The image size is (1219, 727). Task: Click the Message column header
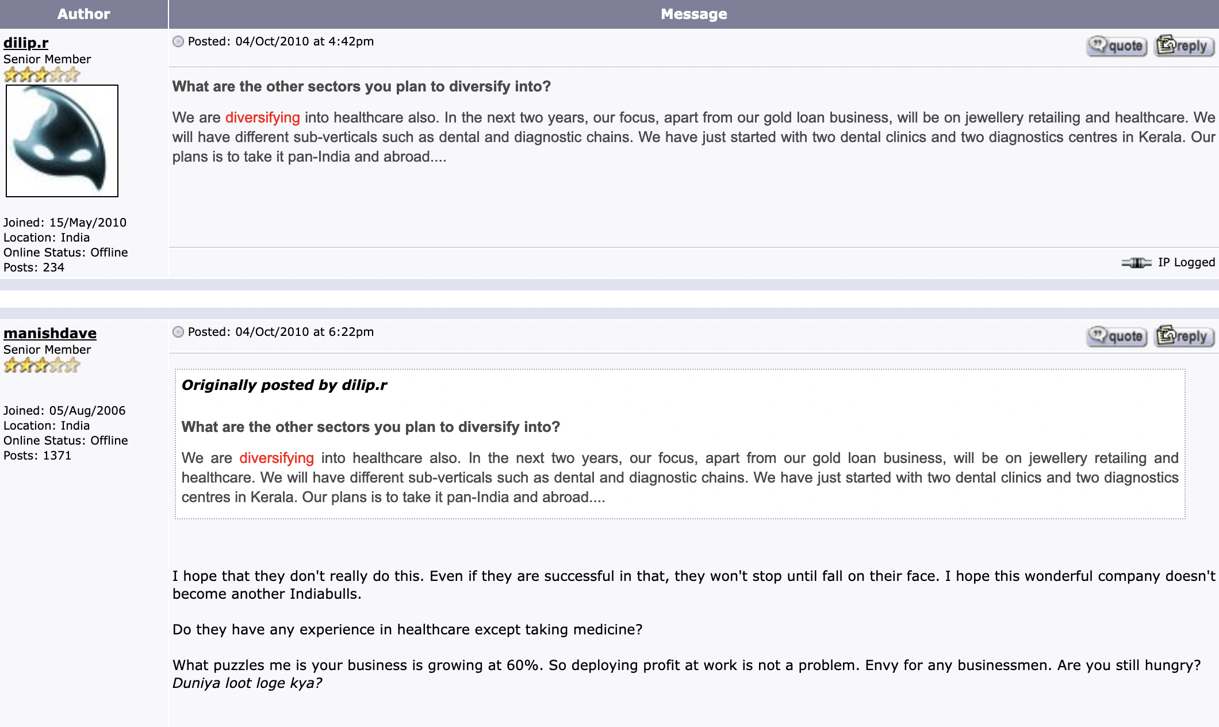(x=694, y=14)
